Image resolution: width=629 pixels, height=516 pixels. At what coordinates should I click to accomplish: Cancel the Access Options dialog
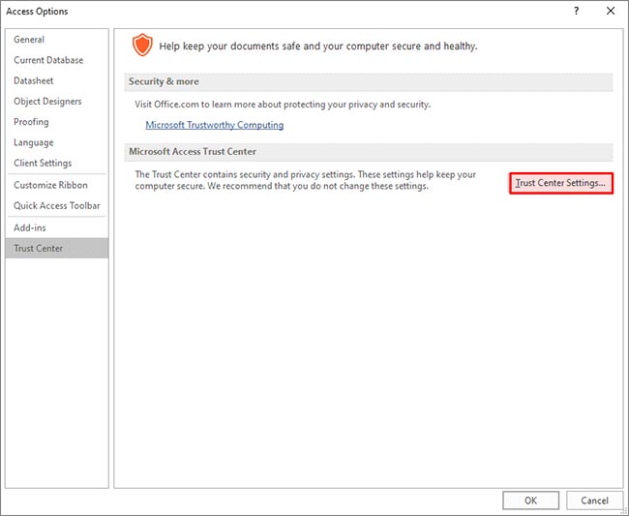(x=594, y=500)
